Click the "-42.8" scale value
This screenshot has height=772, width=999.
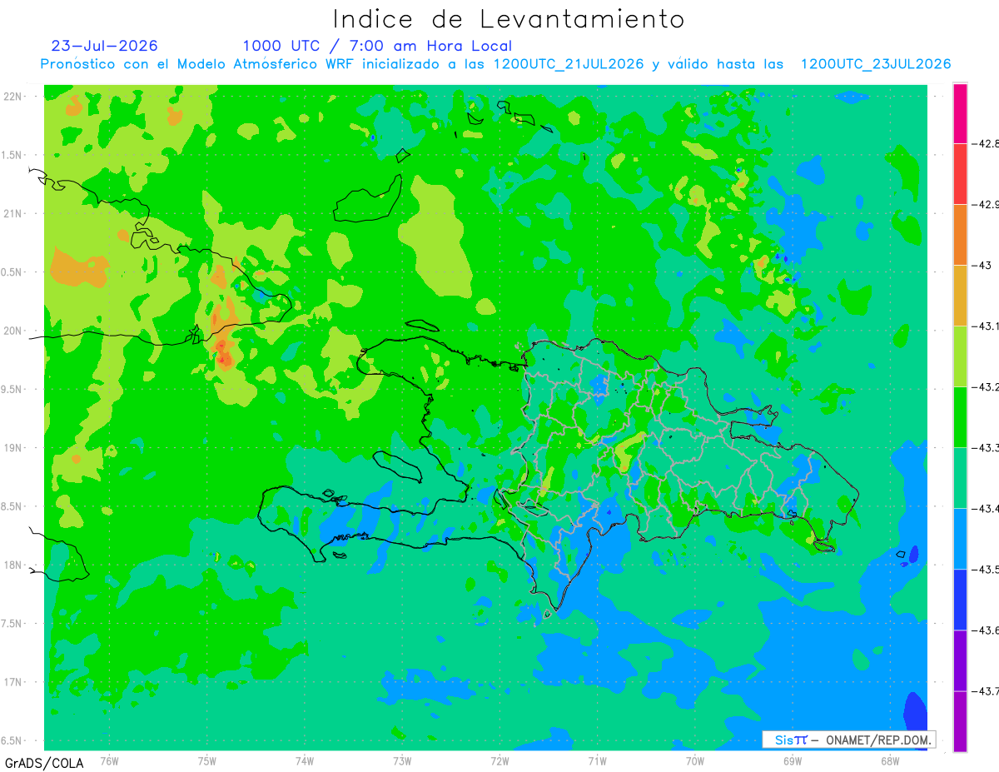pyautogui.click(x=987, y=143)
